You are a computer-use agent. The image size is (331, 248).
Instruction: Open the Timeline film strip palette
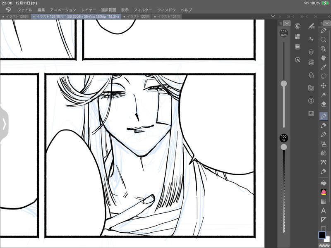[297, 47]
